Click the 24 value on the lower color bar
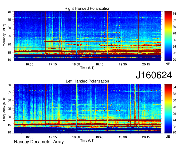Image resolution: width=179 pixels, height=145 pixels. coord(174,120)
